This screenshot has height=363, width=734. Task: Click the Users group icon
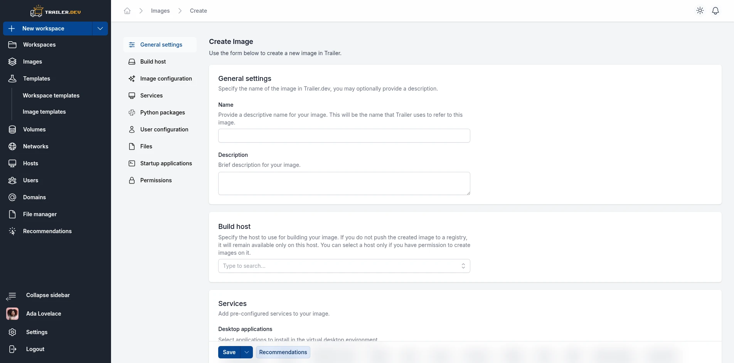(12, 180)
